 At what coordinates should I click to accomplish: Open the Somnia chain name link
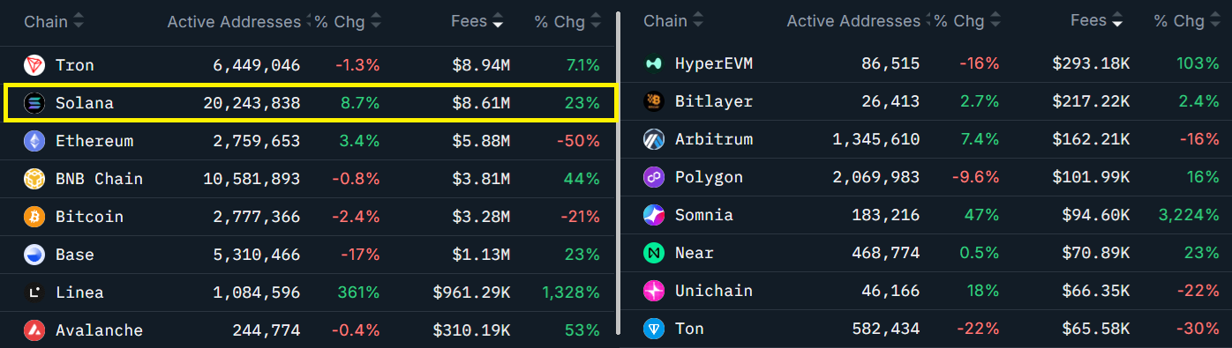(x=704, y=215)
